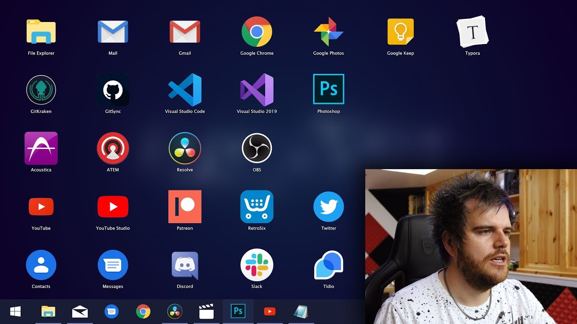Open the notepad app in the taskbar
This screenshot has width=577, height=324.
[301, 311]
